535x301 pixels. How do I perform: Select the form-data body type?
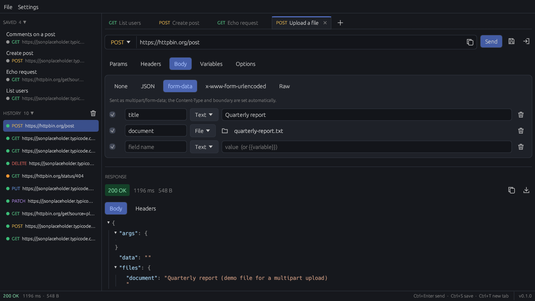pyautogui.click(x=180, y=86)
